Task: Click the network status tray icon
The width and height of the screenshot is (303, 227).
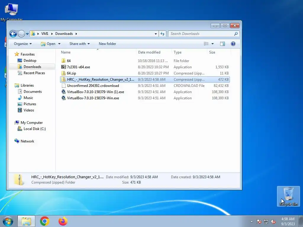Action: tap(266, 221)
